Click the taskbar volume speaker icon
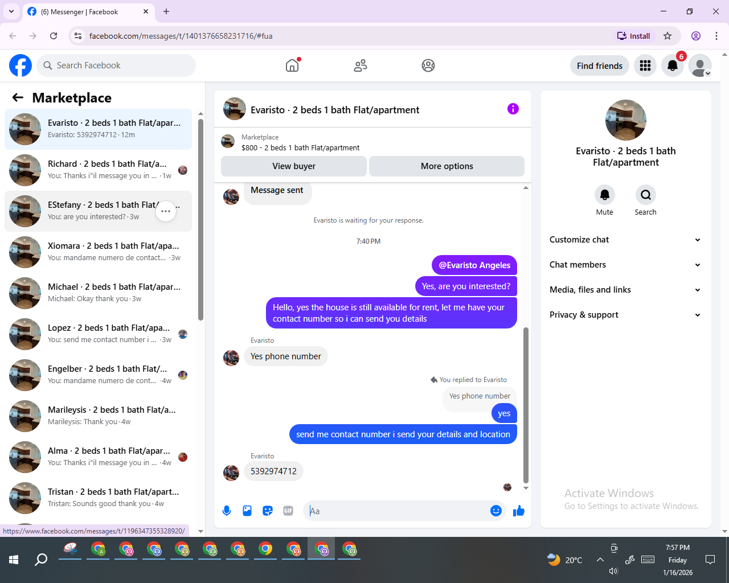Image resolution: width=729 pixels, height=583 pixels. click(x=613, y=571)
